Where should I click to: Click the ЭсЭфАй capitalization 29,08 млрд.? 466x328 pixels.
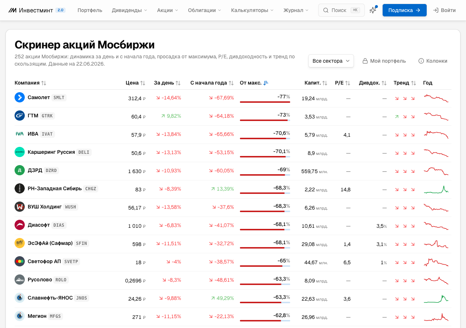coord(315,244)
